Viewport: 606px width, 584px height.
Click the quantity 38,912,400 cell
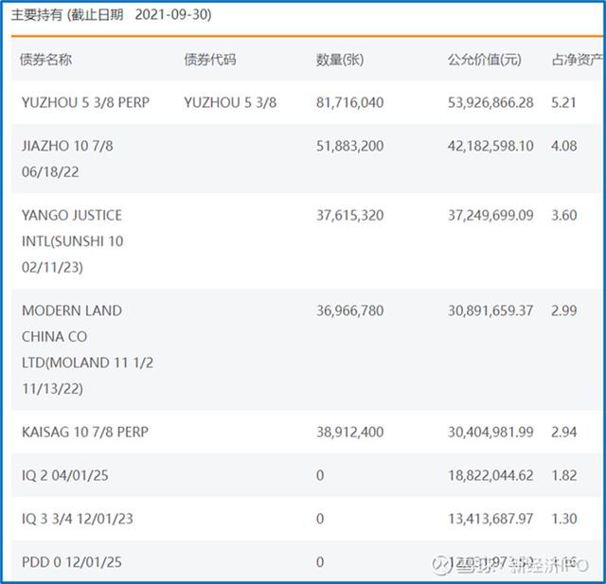349,432
